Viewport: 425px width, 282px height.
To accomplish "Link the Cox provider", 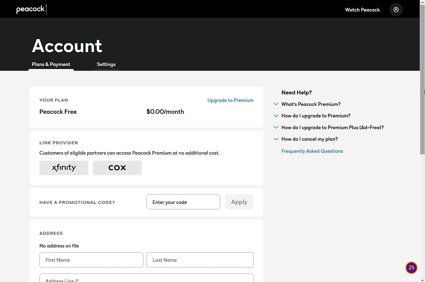I will click(x=117, y=168).
